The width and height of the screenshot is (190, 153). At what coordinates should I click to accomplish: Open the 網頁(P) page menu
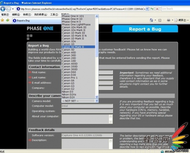pos(181,20)
